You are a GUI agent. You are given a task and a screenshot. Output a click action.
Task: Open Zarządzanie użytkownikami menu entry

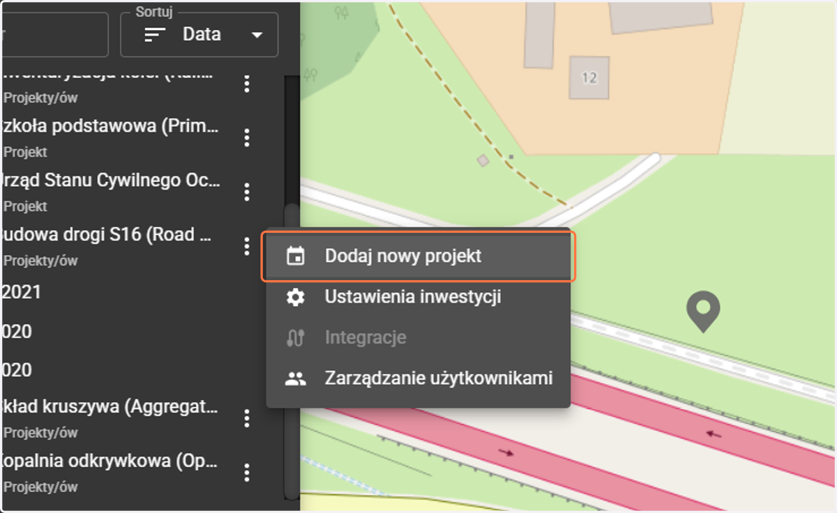tap(418, 378)
